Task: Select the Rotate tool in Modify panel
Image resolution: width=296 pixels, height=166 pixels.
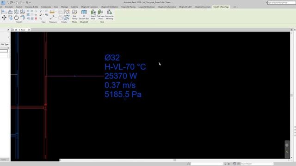Action: point(17,18)
